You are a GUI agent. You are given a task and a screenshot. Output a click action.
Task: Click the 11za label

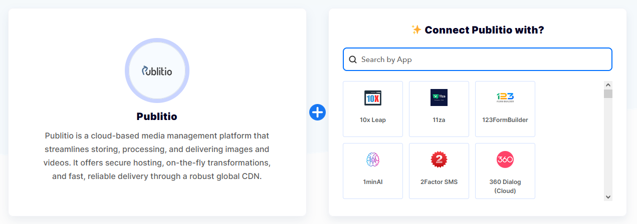[439, 120]
